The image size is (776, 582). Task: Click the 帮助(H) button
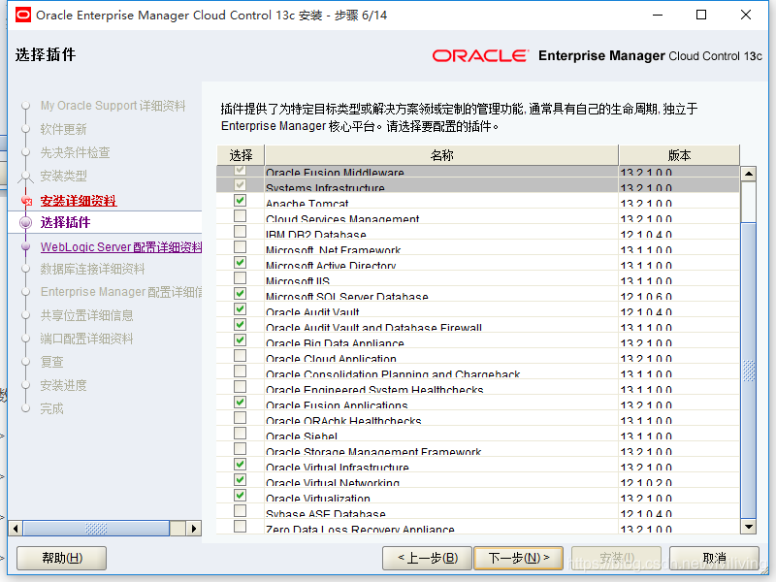tap(60, 558)
